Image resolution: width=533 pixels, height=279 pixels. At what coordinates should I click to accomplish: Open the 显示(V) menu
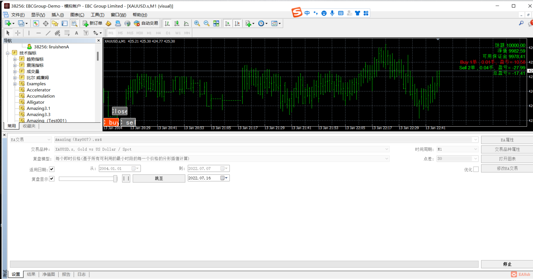38,15
